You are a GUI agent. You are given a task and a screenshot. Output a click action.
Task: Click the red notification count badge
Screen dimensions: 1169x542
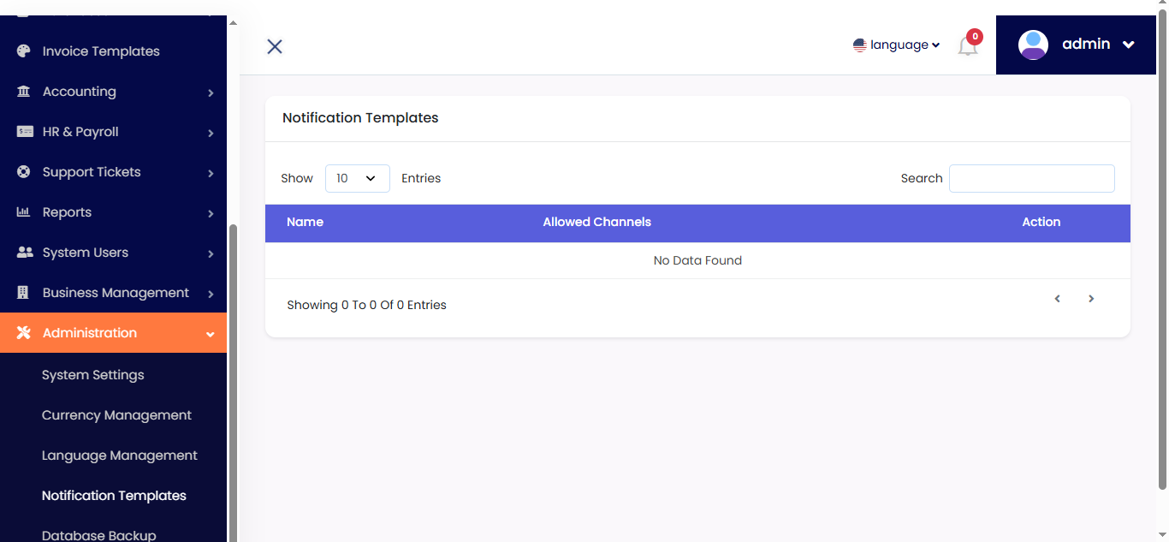[x=975, y=37]
